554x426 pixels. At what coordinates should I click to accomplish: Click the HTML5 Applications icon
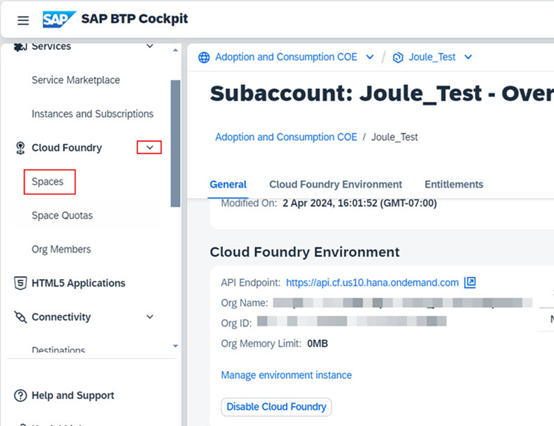point(20,283)
